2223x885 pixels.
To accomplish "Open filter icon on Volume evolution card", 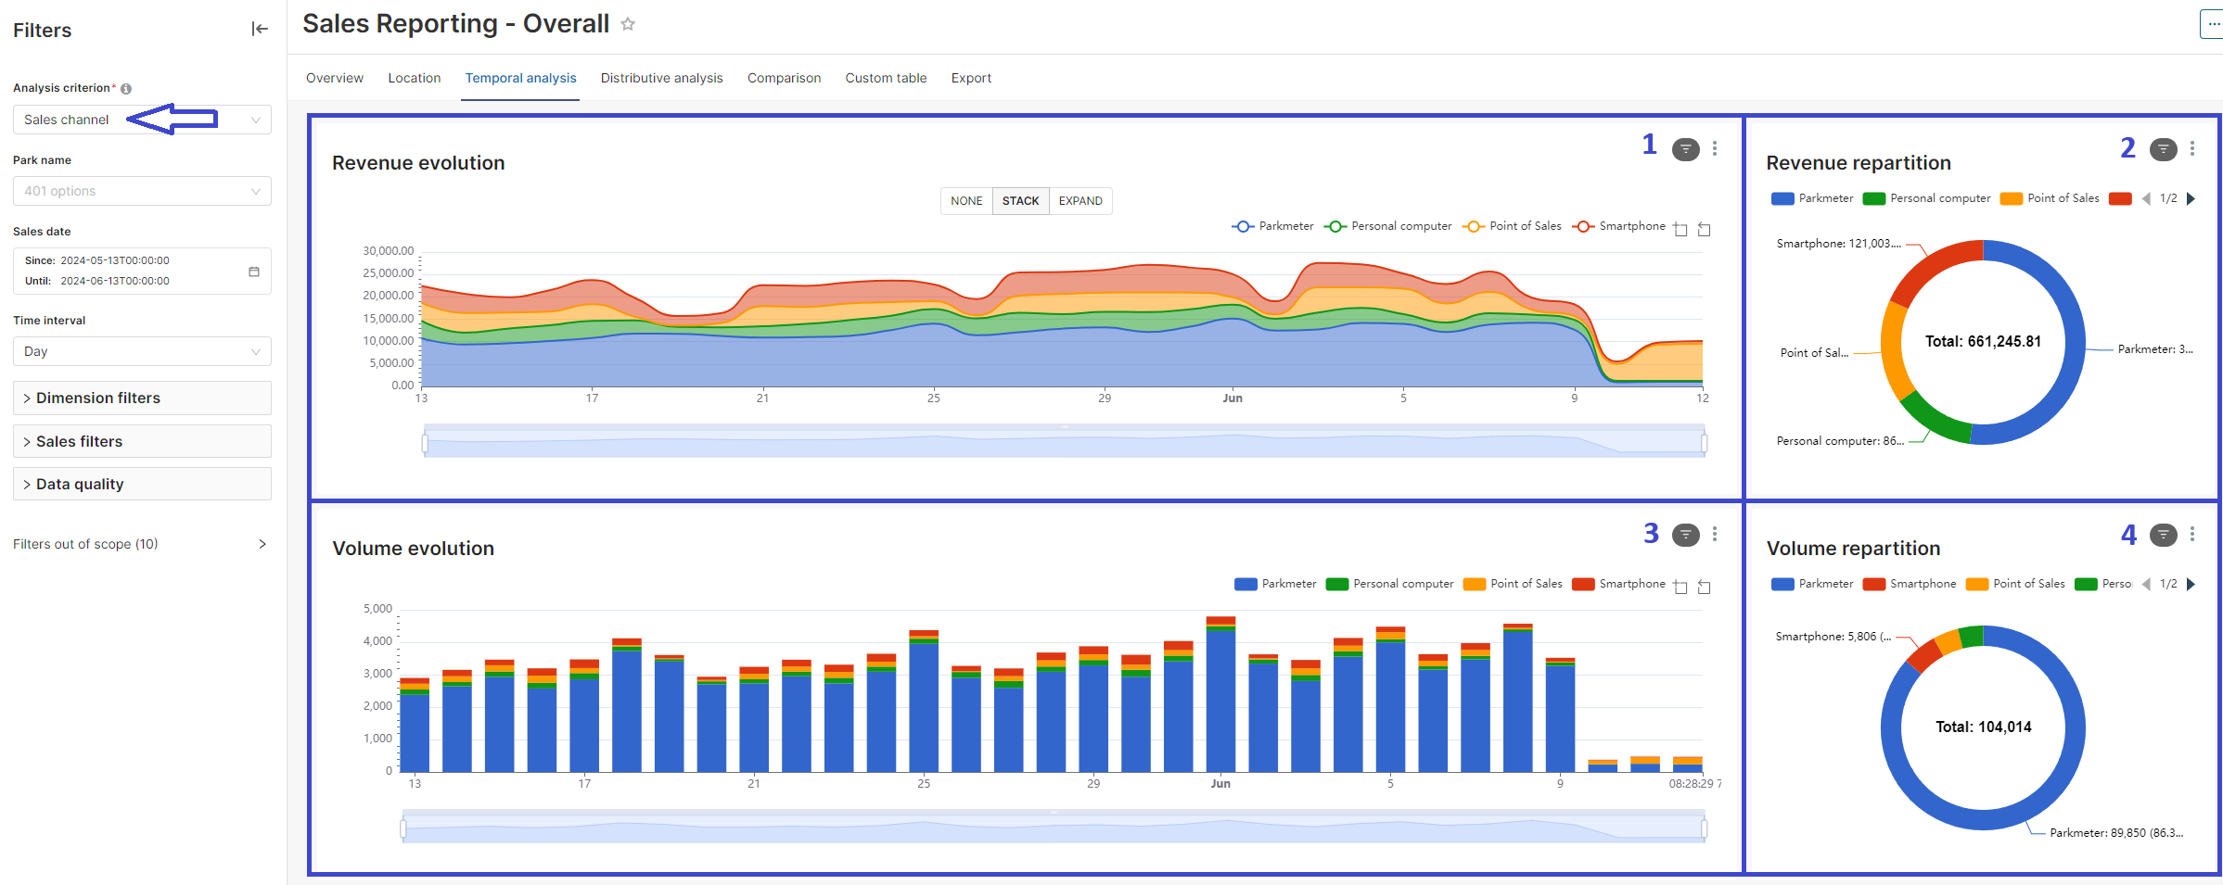I will tap(1685, 535).
